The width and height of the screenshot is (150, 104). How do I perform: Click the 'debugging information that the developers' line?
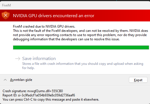(x=66, y=39)
